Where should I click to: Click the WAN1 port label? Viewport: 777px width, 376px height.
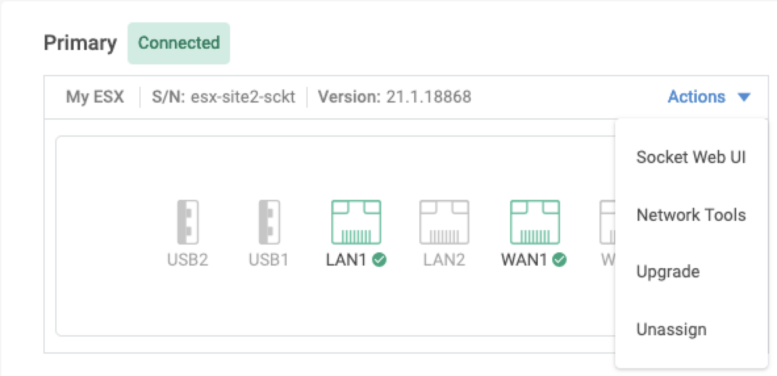point(524,260)
